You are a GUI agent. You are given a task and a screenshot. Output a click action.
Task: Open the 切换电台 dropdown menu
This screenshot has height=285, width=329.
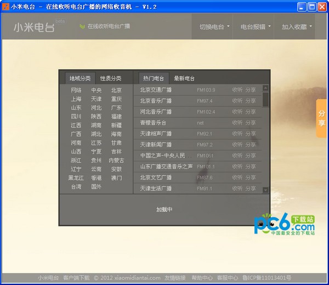(212, 27)
